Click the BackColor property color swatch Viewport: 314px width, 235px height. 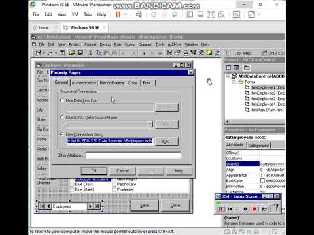click(262, 181)
